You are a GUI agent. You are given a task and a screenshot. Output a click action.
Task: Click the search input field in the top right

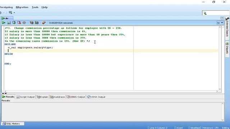tap(216, 13)
